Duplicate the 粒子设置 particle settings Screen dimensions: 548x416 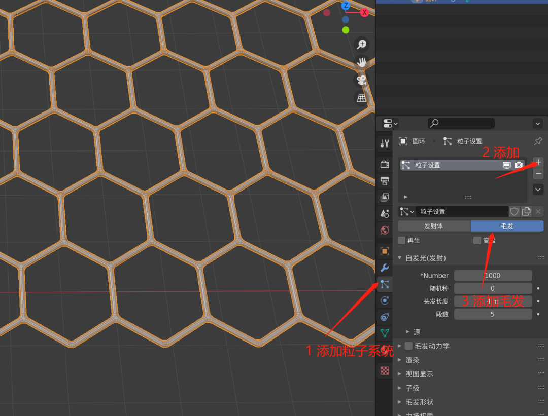(526, 211)
